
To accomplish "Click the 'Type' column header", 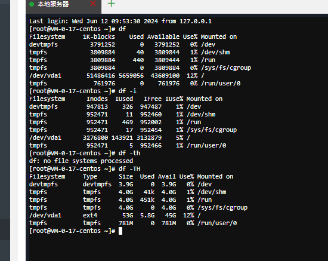I will [90, 177].
